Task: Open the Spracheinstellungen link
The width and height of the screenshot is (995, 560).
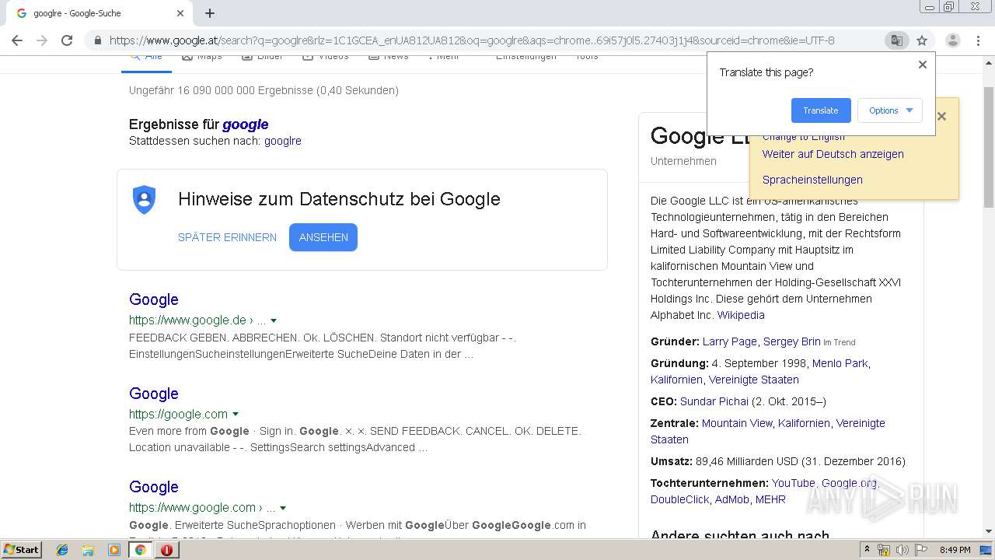Action: point(812,180)
